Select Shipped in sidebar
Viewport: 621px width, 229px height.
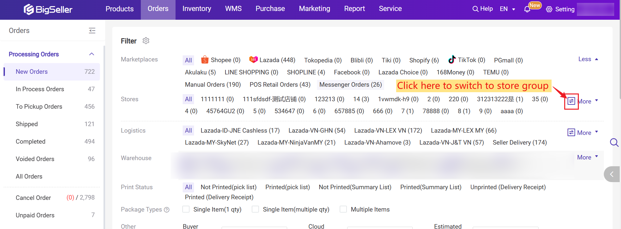[x=52, y=124]
